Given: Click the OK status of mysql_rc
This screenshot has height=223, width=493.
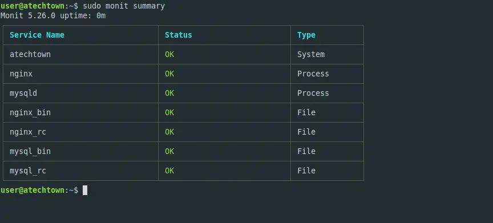Looking at the screenshot, I should coord(169,171).
